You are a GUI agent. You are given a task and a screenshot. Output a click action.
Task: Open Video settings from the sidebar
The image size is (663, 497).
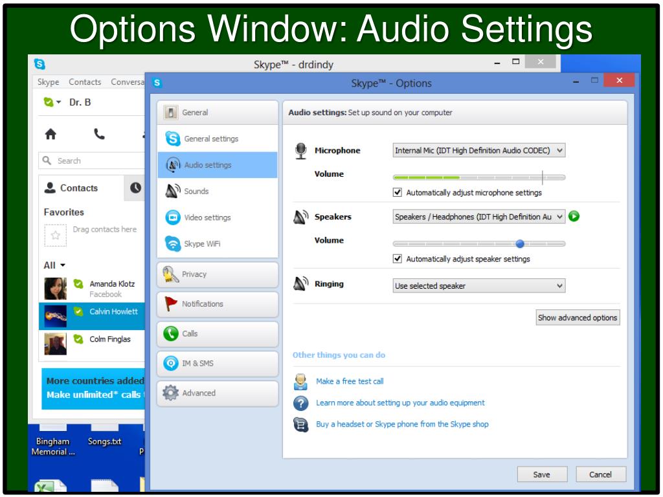[x=218, y=217]
